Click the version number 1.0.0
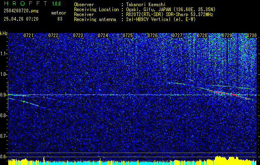This screenshot has width=260, height=165. tap(56, 4)
